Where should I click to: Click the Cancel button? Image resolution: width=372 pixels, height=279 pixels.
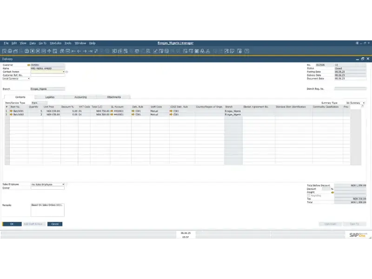click(x=55, y=224)
